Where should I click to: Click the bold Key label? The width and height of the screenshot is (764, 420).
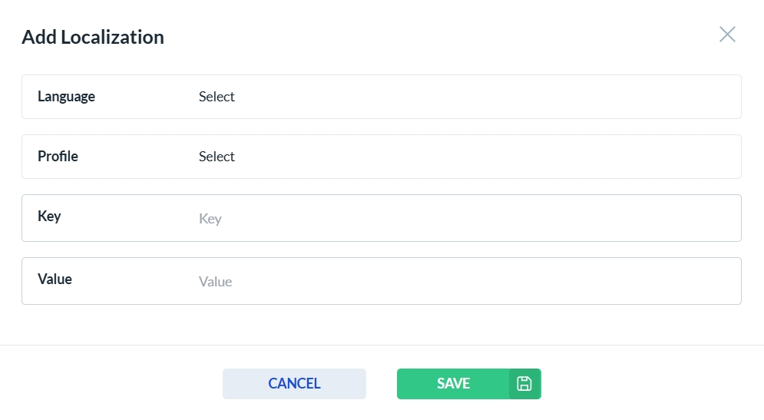49,217
